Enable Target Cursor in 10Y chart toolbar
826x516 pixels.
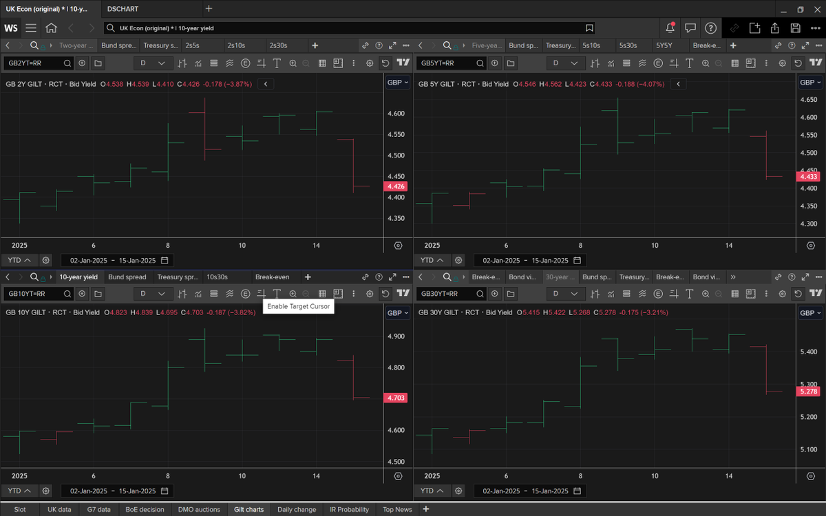[261, 294]
